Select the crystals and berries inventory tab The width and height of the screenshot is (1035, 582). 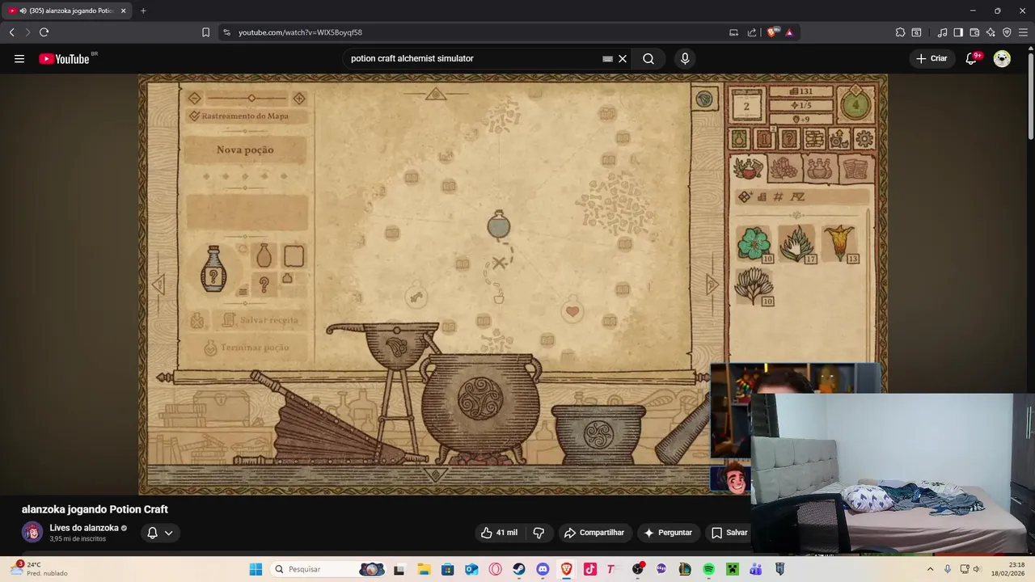tap(783, 168)
